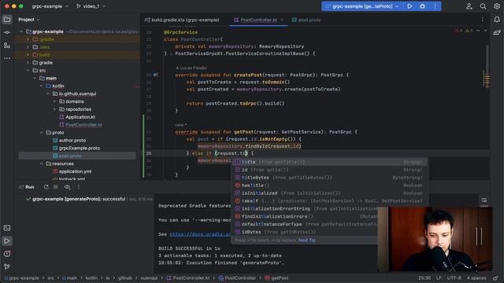Expand the .gradle folder
Image resolution: width=504 pixels, height=283 pixels.
tap(28, 39)
